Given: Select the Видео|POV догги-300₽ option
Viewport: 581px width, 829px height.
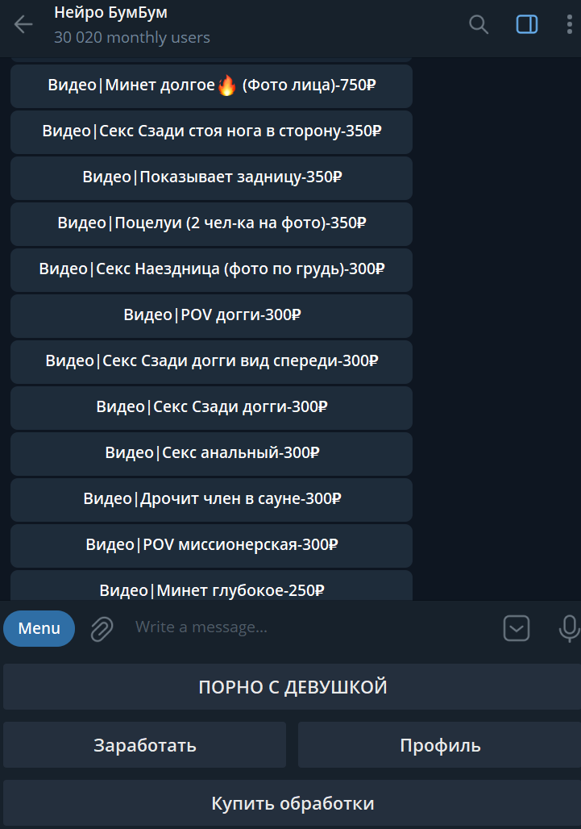Looking at the screenshot, I should (211, 315).
